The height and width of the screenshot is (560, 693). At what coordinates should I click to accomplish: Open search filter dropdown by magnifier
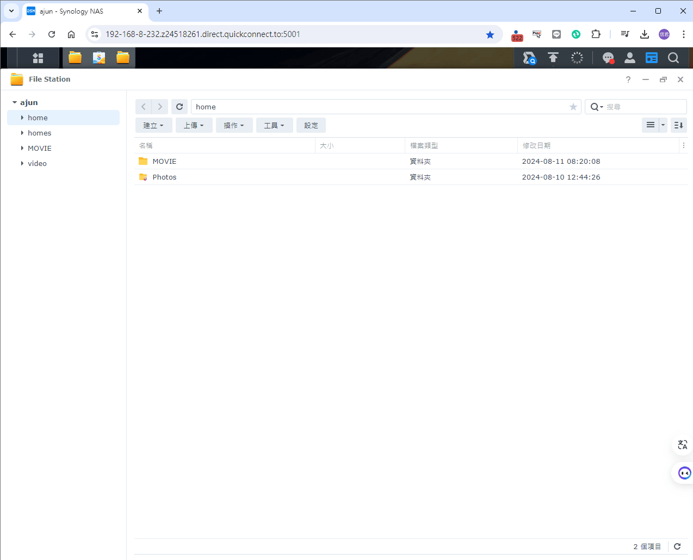pyautogui.click(x=597, y=107)
